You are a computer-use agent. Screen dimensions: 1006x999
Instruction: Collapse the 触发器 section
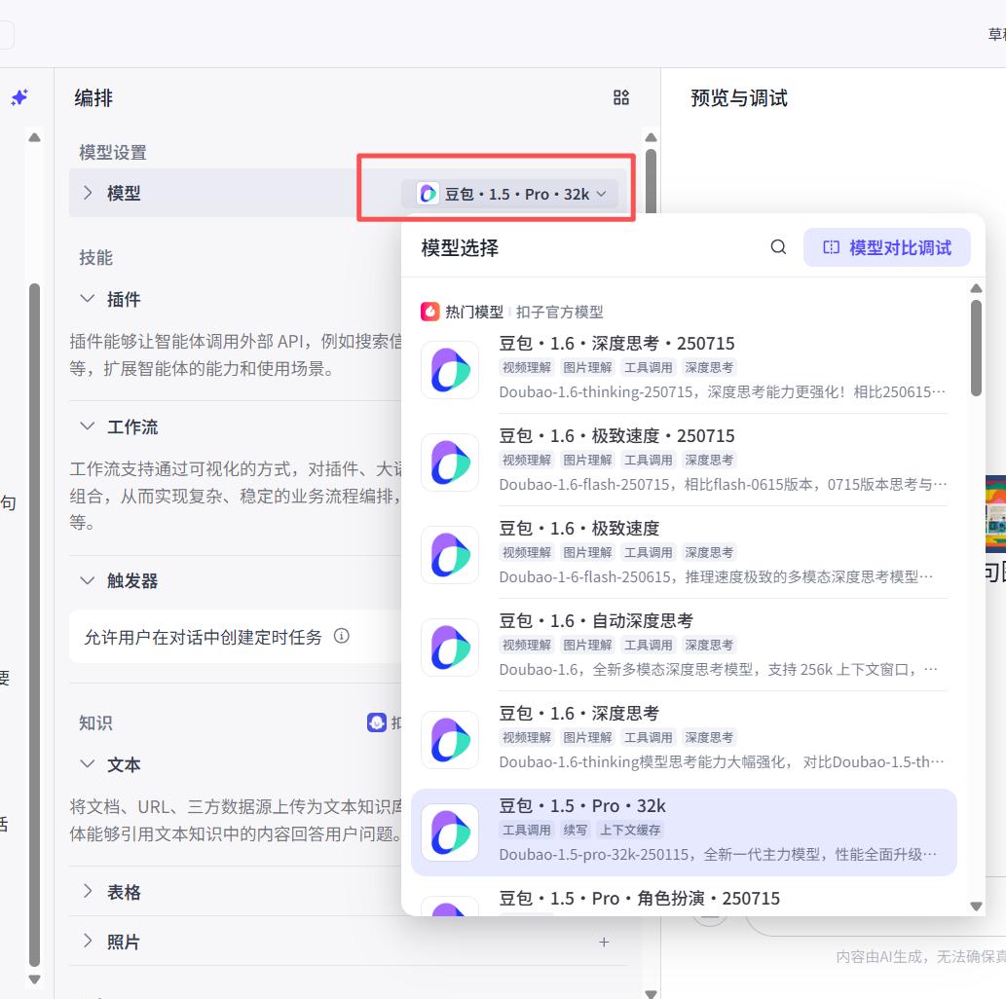tap(86, 580)
